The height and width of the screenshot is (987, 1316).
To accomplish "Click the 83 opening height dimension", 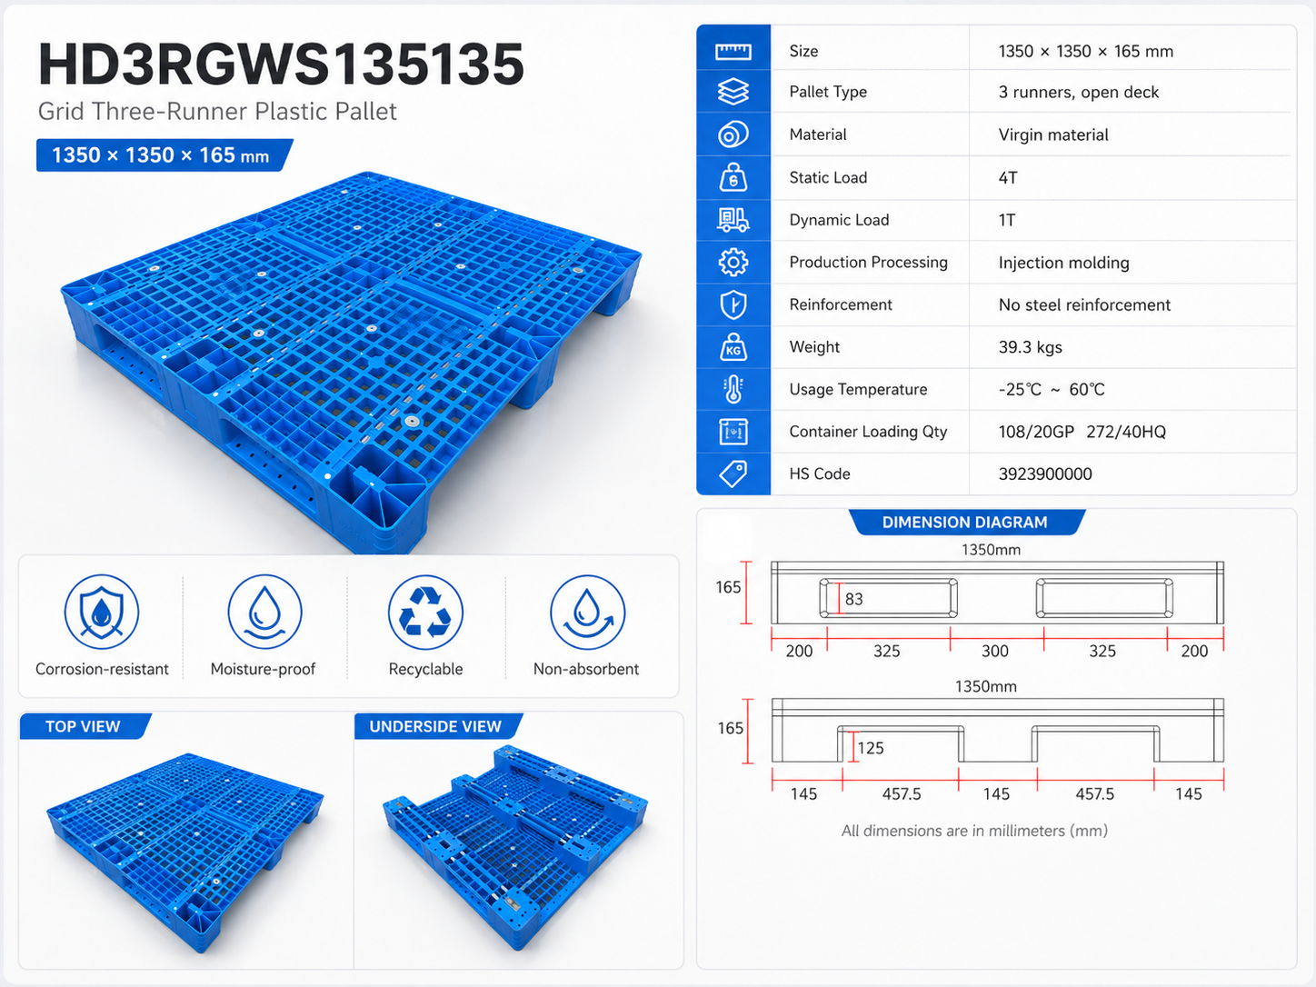I will click(853, 599).
